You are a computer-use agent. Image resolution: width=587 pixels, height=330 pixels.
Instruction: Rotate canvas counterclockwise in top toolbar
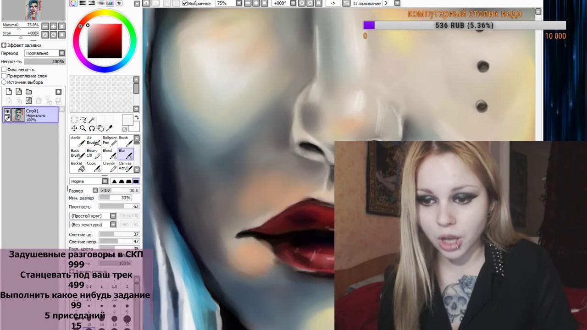pyautogui.click(x=301, y=3)
